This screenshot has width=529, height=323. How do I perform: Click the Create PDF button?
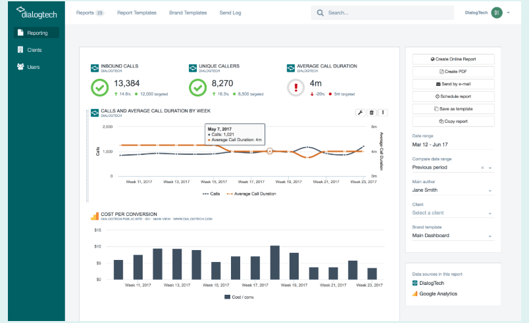(453, 72)
